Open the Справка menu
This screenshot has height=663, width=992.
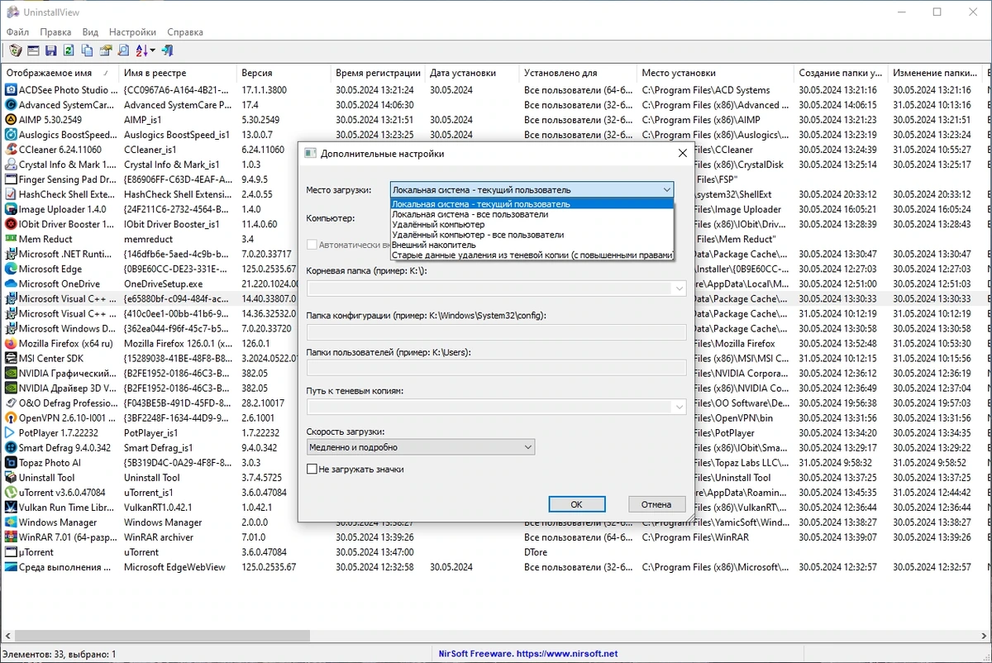click(185, 32)
